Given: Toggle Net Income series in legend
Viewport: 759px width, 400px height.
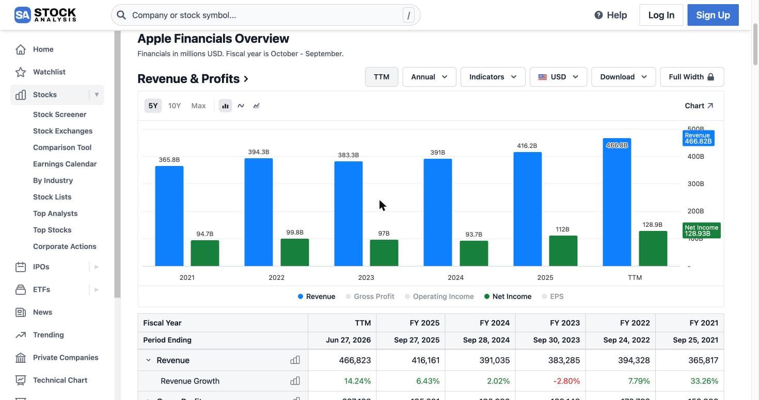Looking at the screenshot, I should [x=508, y=296].
